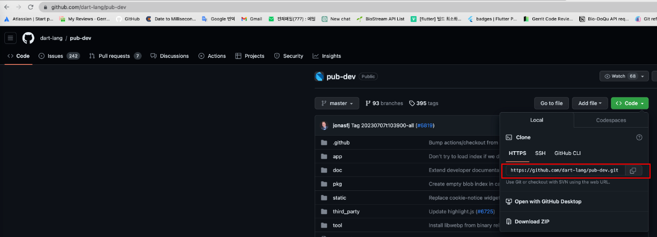Open the tool folder
This screenshot has width=657, height=237.
point(337,225)
